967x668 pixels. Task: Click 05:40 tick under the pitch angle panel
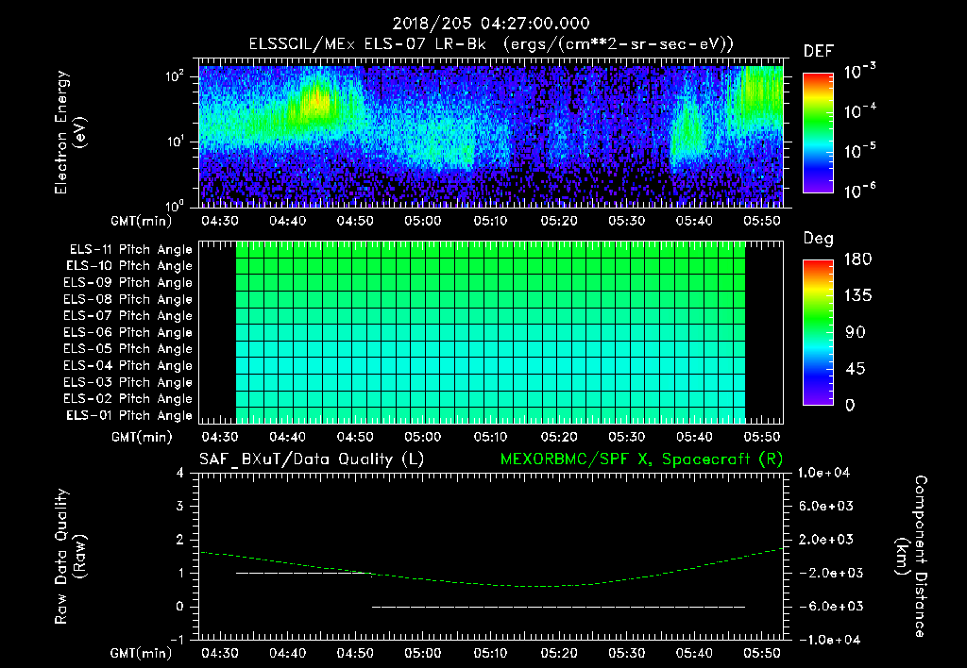[694, 437]
